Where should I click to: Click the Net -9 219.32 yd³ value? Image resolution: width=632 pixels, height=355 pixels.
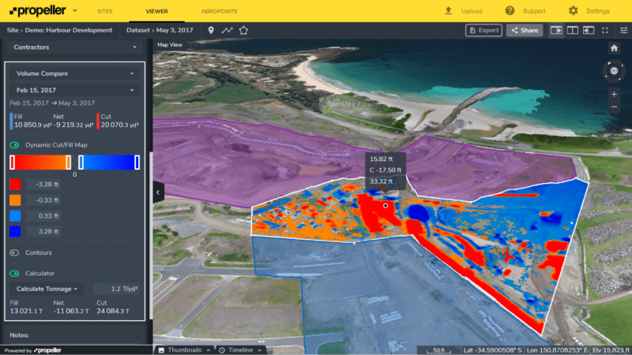coord(73,125)
